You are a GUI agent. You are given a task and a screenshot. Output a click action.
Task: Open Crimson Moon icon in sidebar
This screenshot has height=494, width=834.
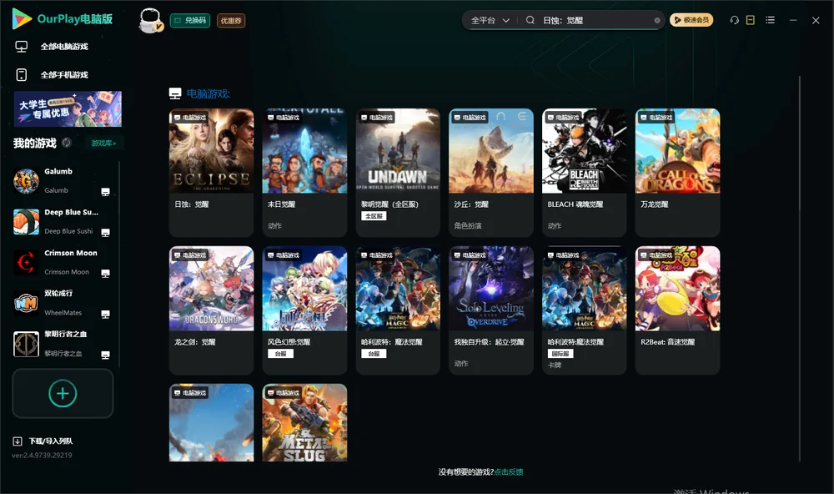point(26,262)
